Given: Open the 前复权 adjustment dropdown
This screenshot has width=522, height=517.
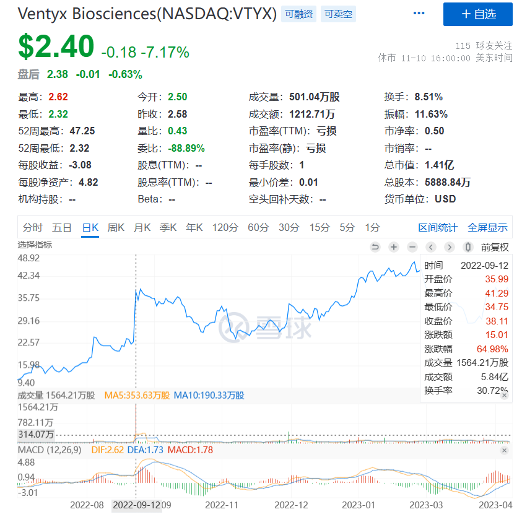Looking at the screenshot, I should pos(495,247).
